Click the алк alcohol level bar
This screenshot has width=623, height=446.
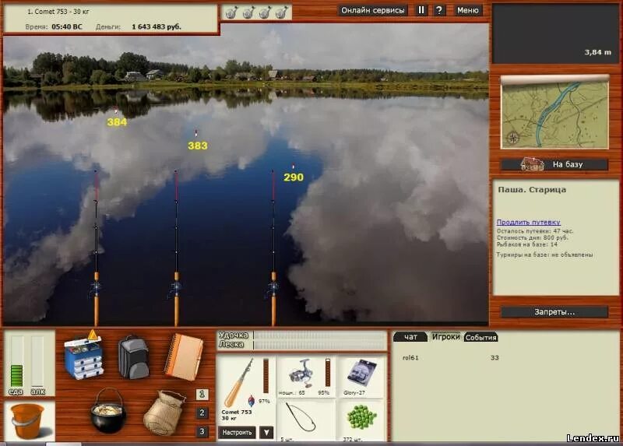(x=37, y=361)
